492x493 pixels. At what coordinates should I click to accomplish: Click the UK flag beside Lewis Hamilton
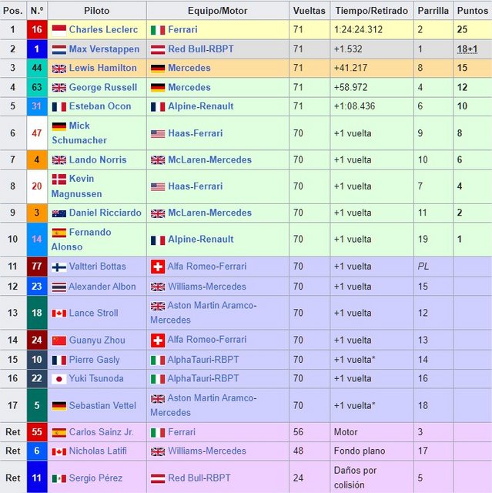(x=59, y=69)
